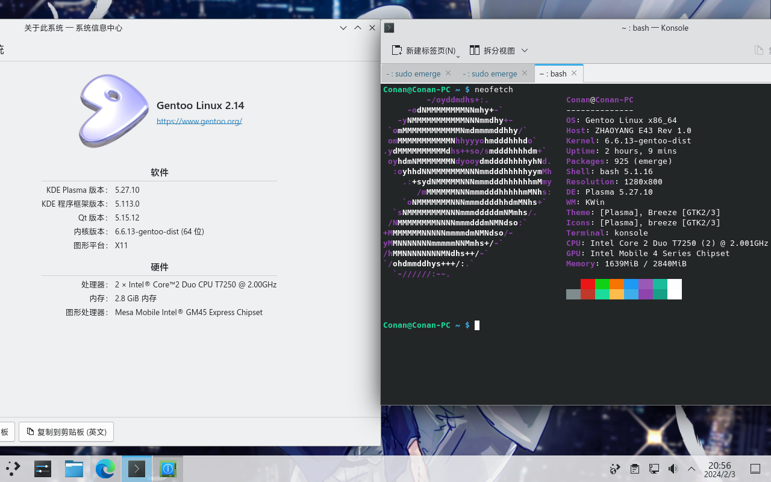Click the clipboard tray icon
771x482 pixels.
click(x=634, y=469)
